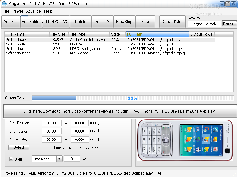This screenshot has height=178, width=238.
Task: Toggle the Split checkbox
Action: click(x=11, y=159)
